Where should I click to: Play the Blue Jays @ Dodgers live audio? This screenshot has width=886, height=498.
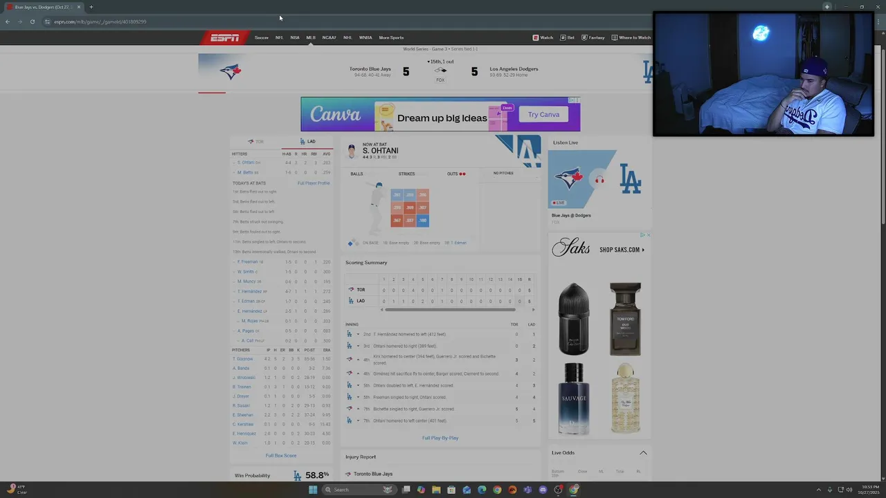pyautogui.click(x=599, y=180)
